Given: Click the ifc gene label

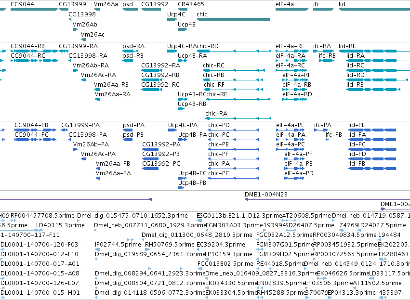Looking at the screenshot, I should (x=316, y=4).
